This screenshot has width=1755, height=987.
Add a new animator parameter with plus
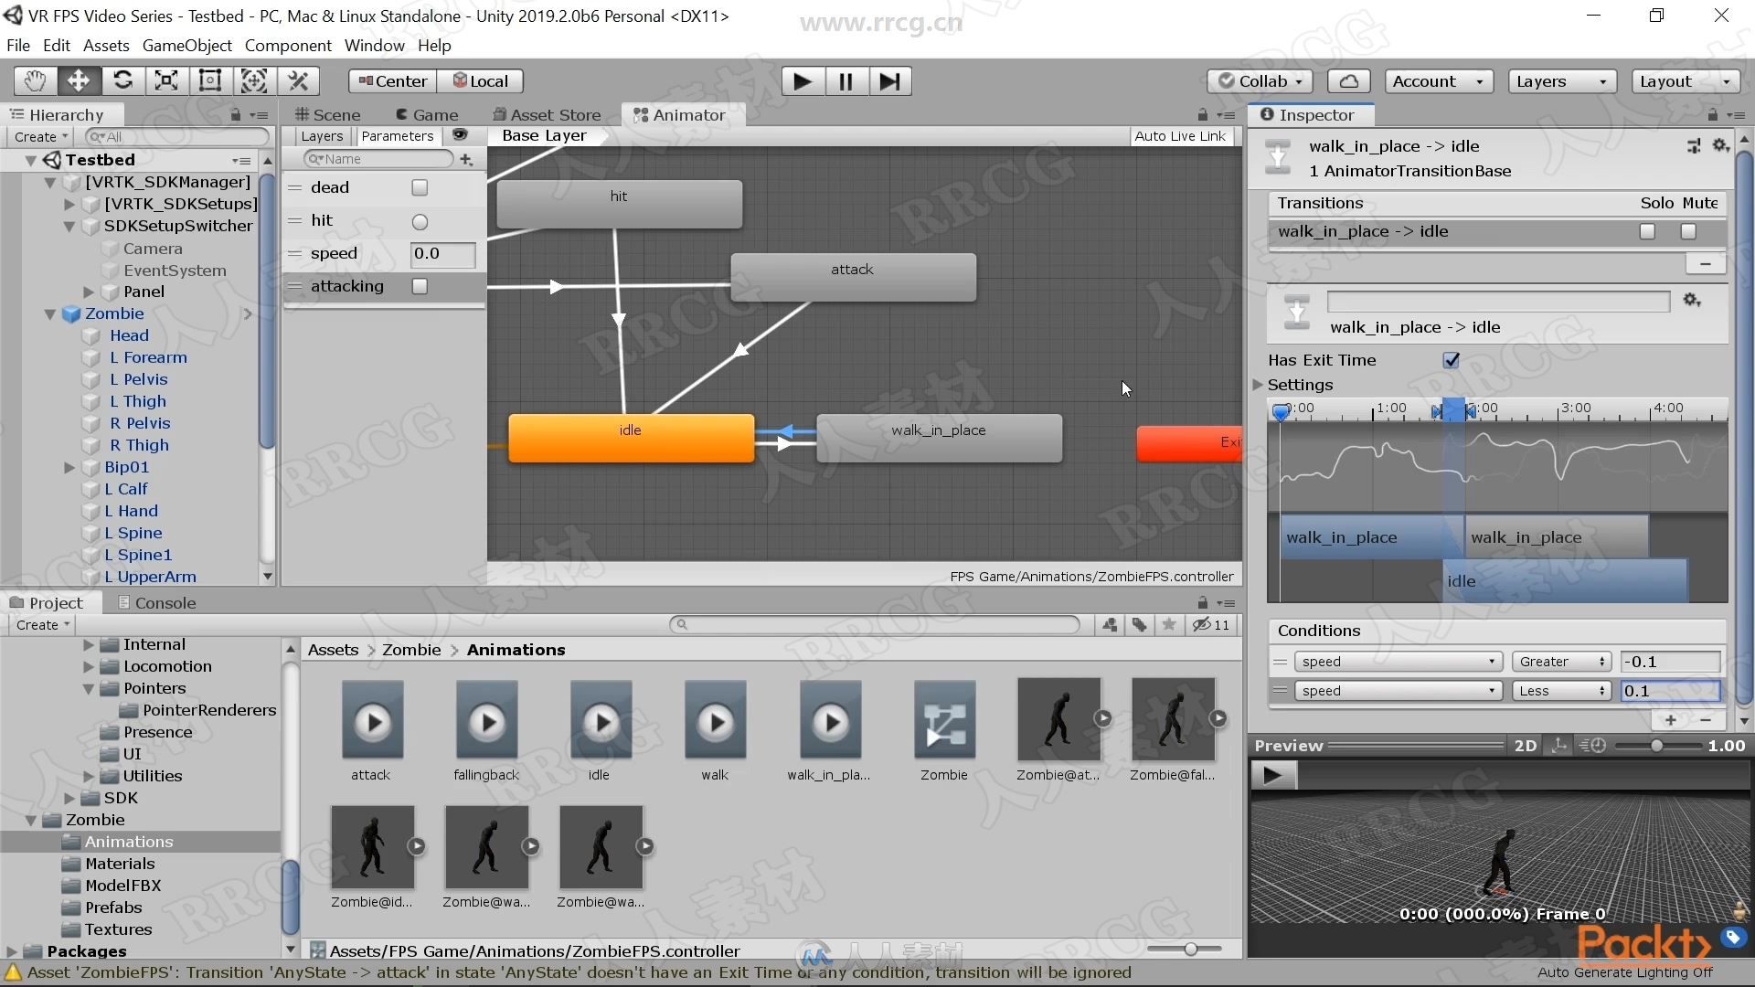coord(466,159)
